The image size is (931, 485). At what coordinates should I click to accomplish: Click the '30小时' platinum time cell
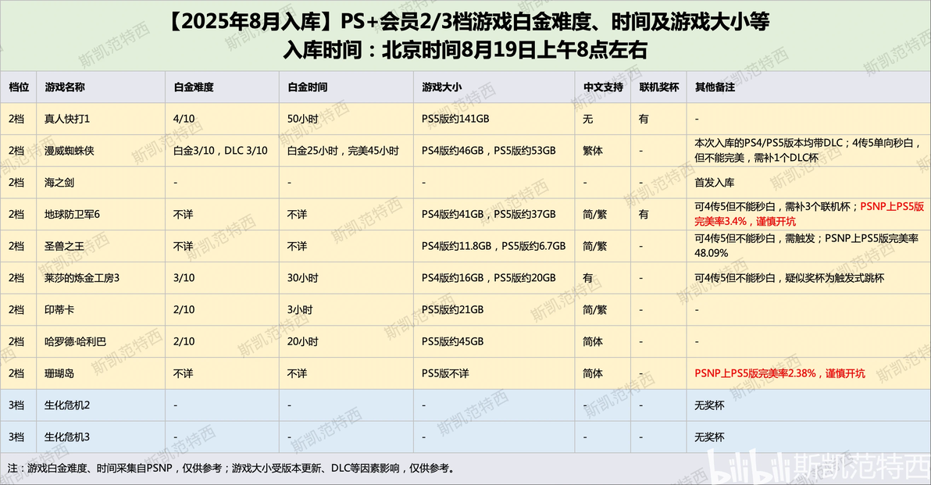click(303, 278)
